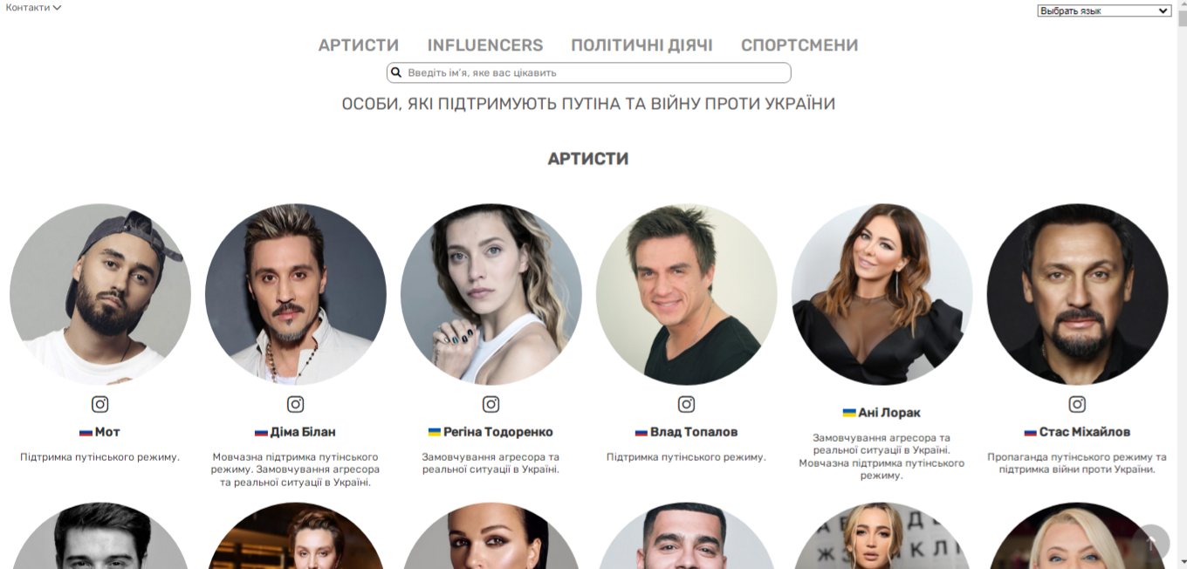The width and height of the screenshot is (1187, 569).
Task: Click the vertical page scrollbar
Action: click(1182, 284)
